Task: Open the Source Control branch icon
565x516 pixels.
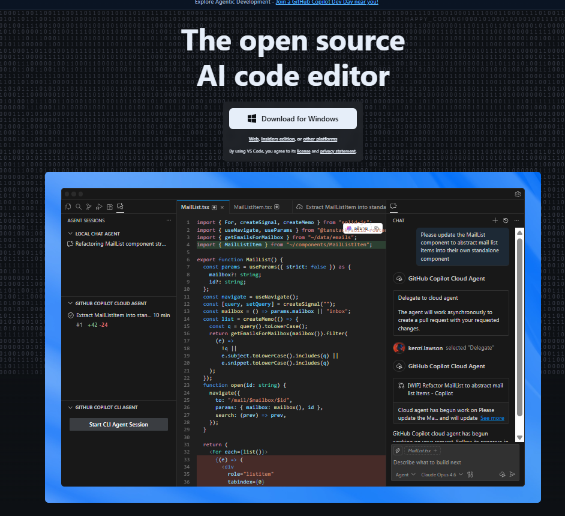Action: click(89, 207)
